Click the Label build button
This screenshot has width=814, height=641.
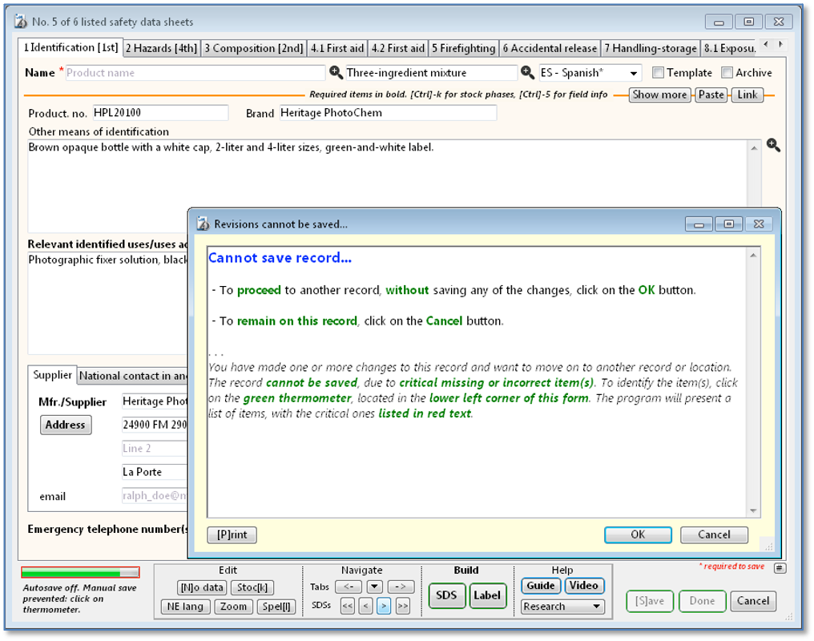(x=487, y=595)
